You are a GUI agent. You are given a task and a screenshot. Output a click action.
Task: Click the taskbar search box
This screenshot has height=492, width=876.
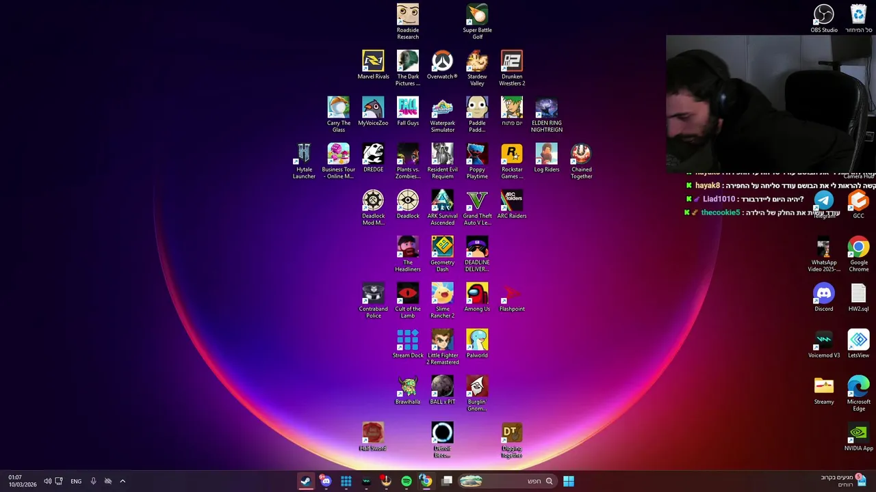[506, 481]
